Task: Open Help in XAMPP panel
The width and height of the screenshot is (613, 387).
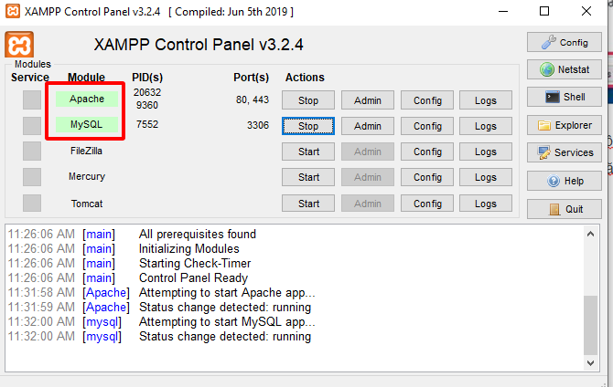Action: [565, 181]
